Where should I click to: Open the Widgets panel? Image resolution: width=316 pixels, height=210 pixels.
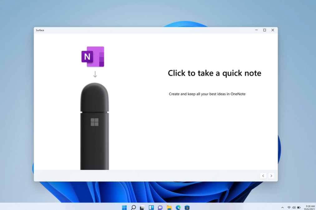[151, 207]
